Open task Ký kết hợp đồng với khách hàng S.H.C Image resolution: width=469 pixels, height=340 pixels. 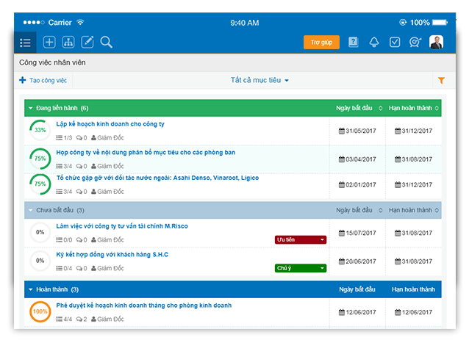[112, 255]
